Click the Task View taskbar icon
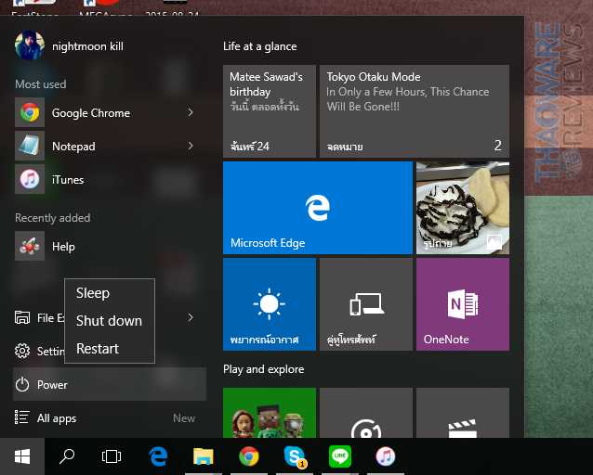Image resolution: width=593 pixels, height=475 pixels. click(x=112, y=456)
